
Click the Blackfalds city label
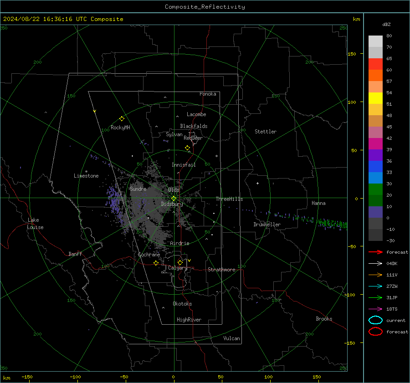(x=194, y=126)
